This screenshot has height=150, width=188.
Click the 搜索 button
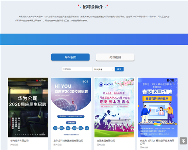[x=119, y=69]
